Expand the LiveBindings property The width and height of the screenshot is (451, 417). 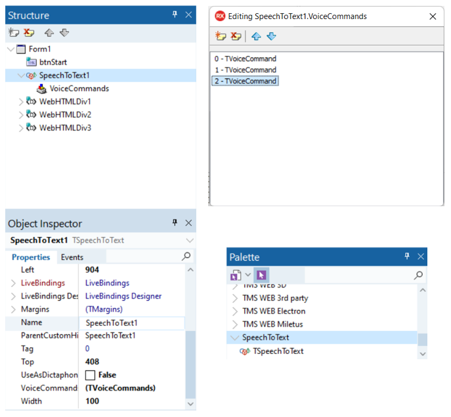pos(13,283)
